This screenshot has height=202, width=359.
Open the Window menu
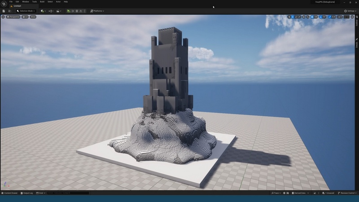click(x=26, y=2)
